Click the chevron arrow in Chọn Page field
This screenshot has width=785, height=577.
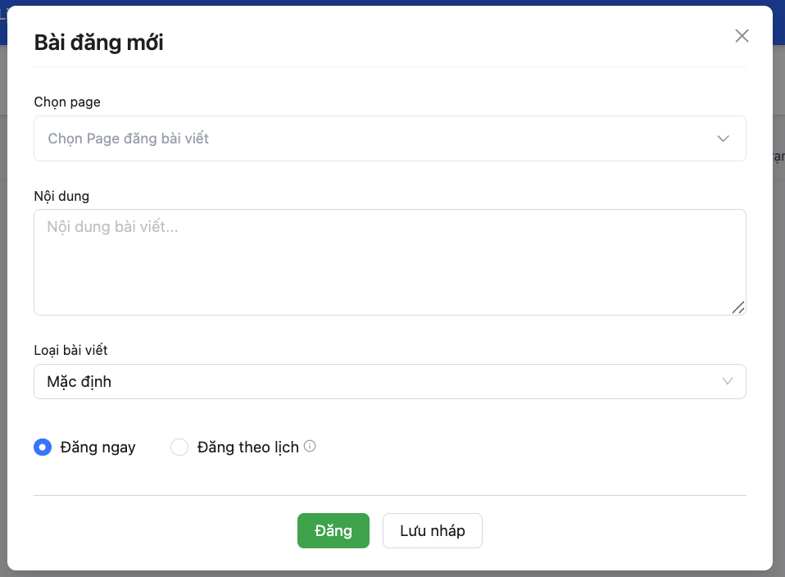[723, 139]
